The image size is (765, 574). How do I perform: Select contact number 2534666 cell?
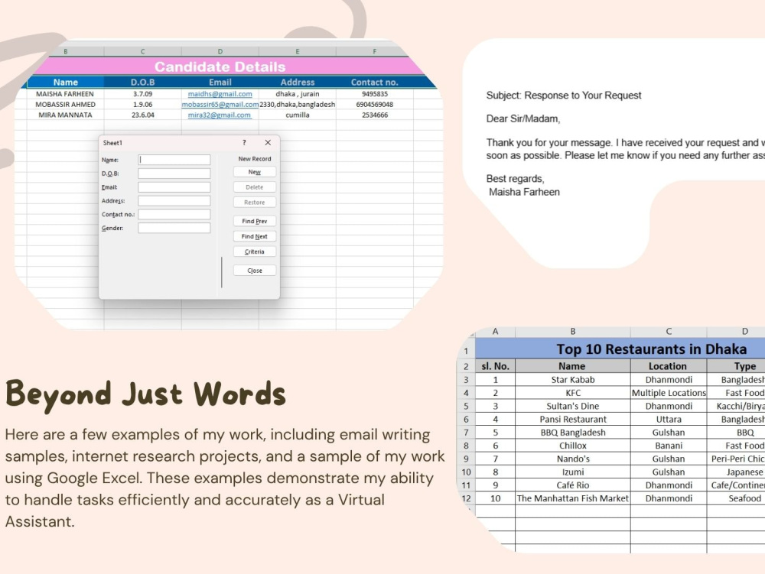(375, 115)
